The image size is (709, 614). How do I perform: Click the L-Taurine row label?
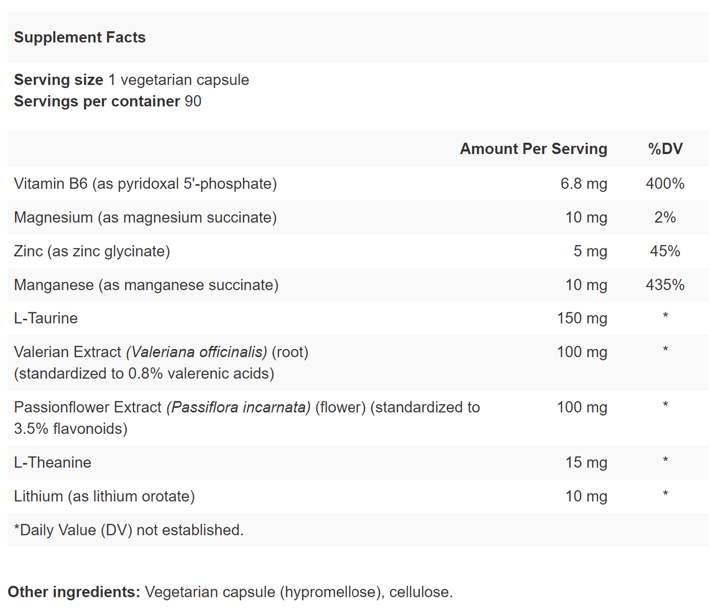pos(46,318)
